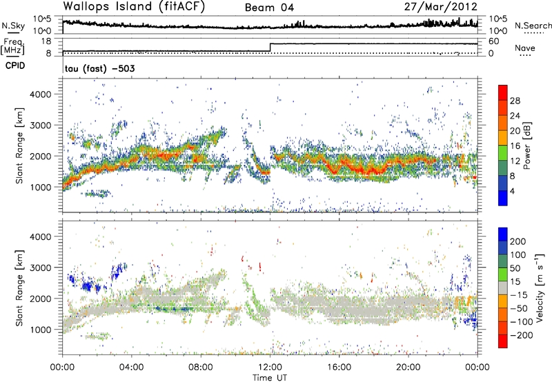
Task: Click the '04:00' time axis label
Action: point(131,368)
